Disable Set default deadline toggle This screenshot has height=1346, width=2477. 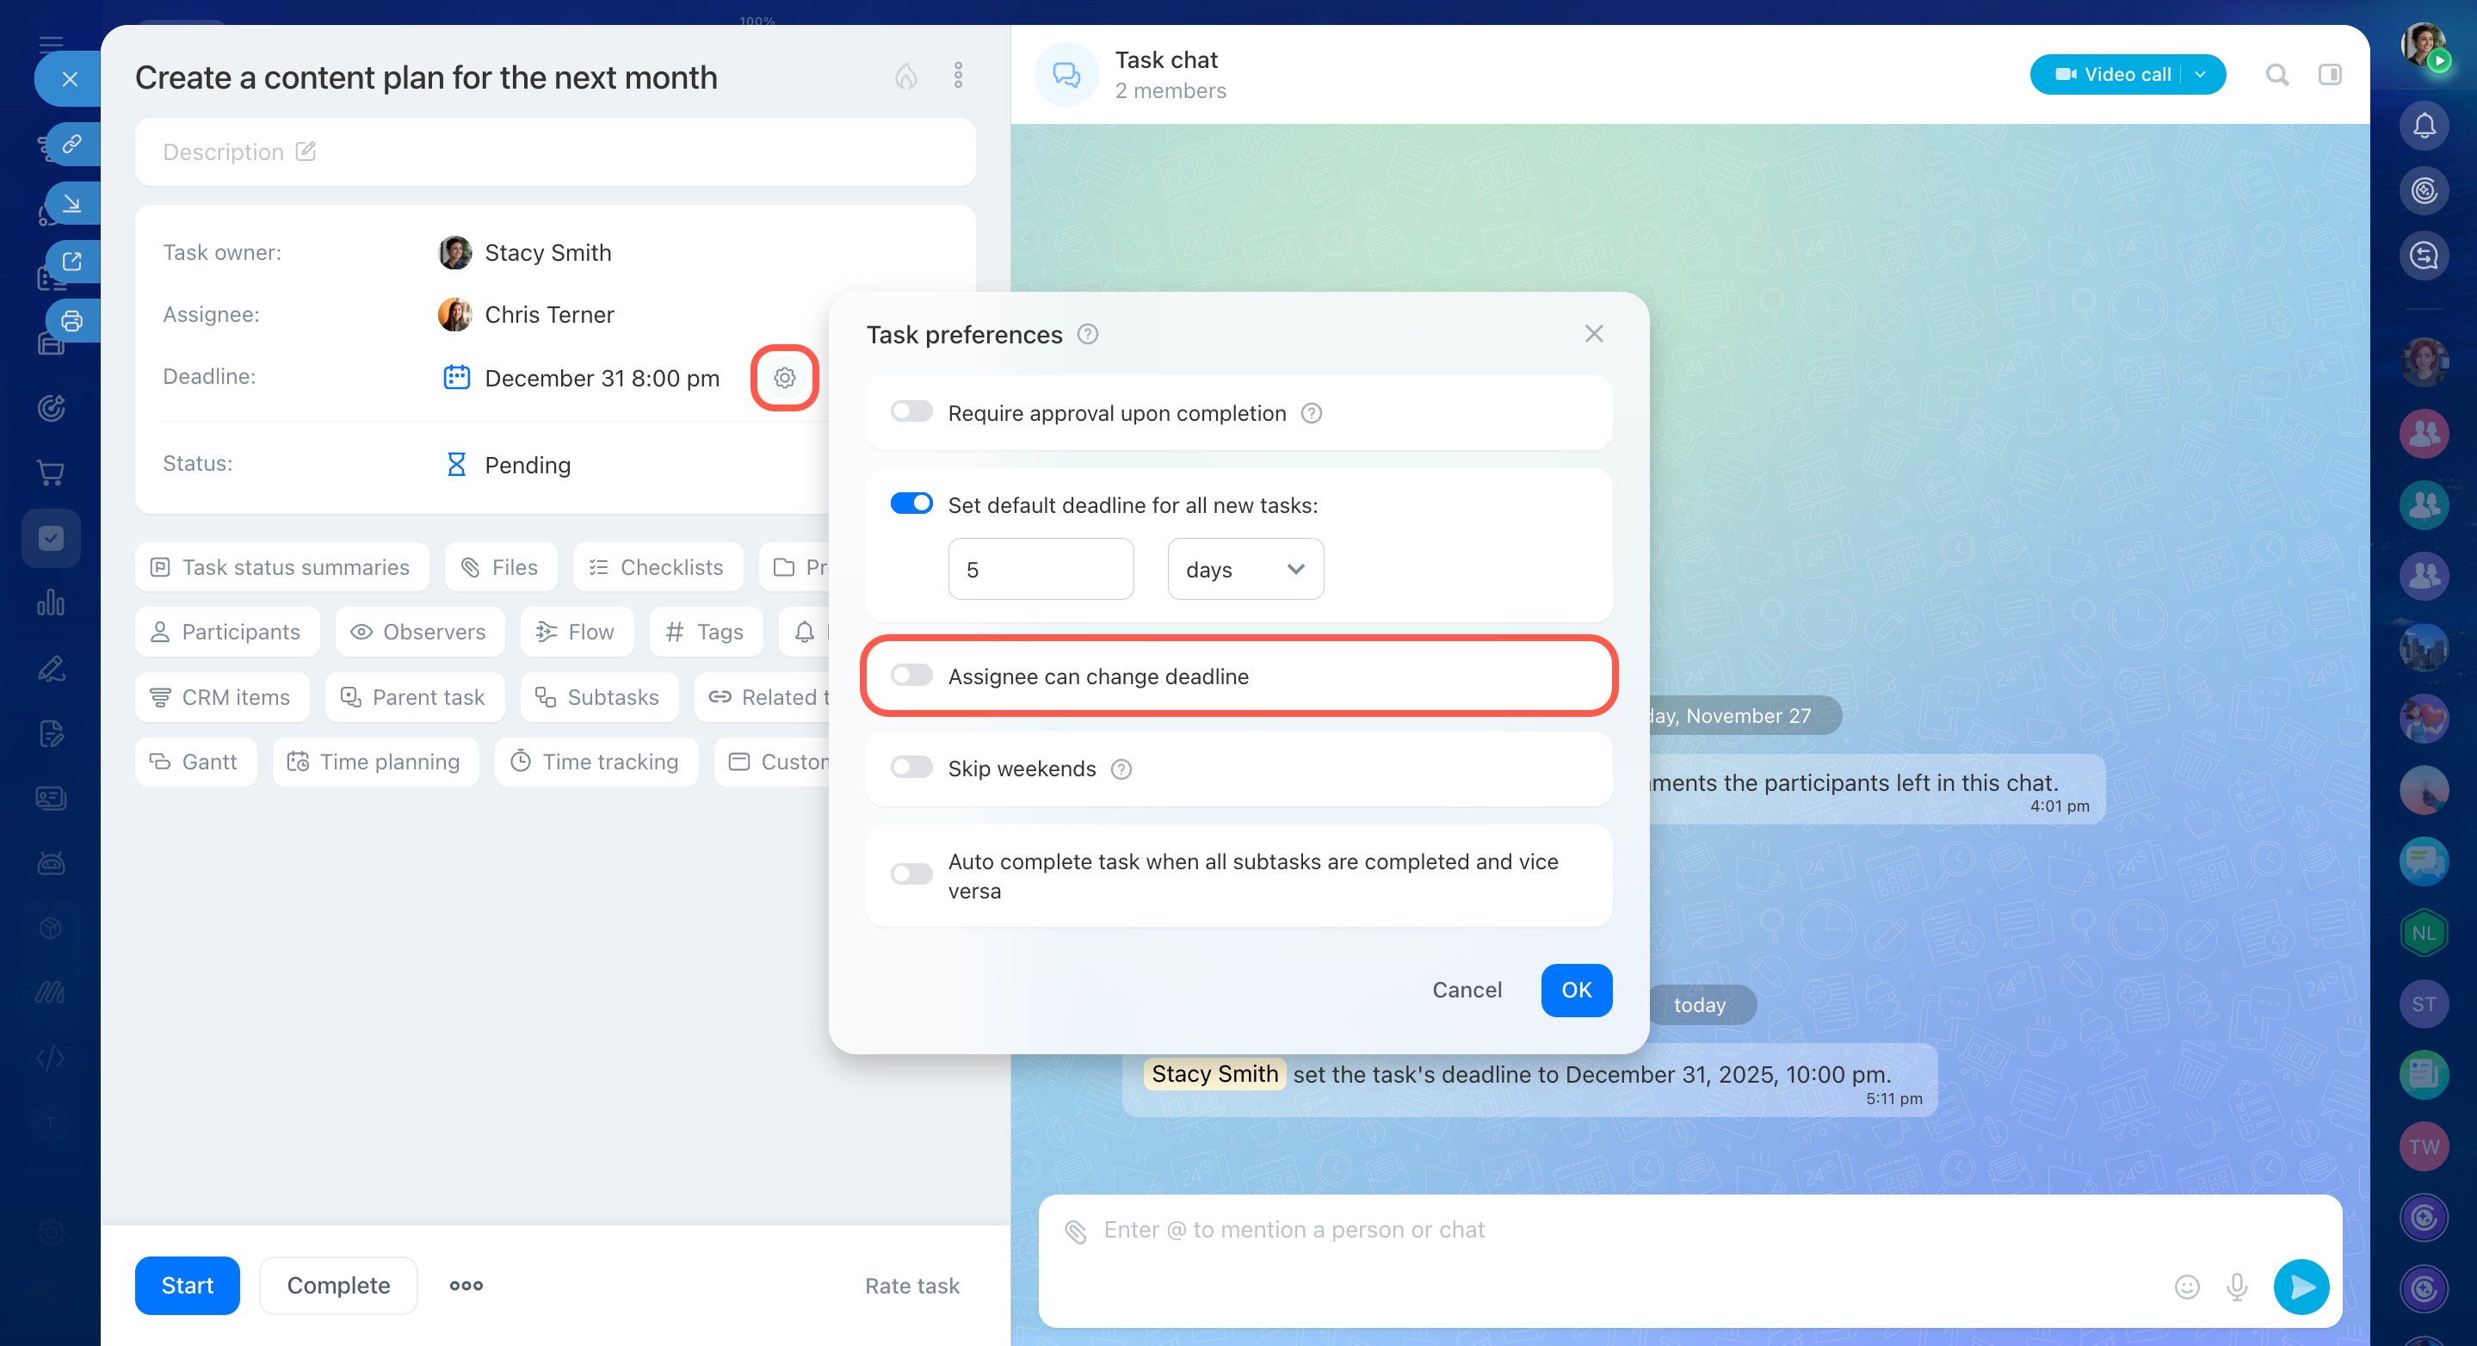tap(911, 503)
